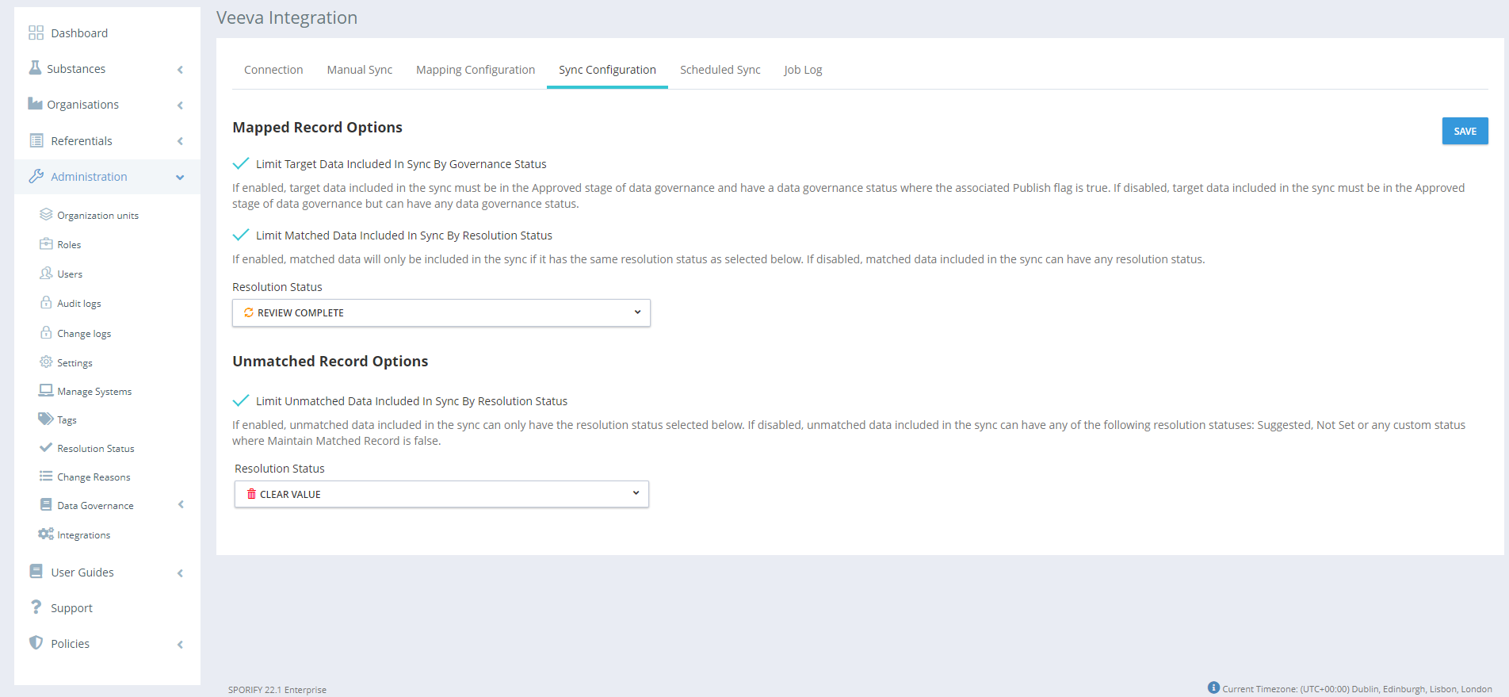This screenshot has height=697, width=1509.
Task: Toggle Limit Target Data by Governance Status
Action: [x=241, y=164]
